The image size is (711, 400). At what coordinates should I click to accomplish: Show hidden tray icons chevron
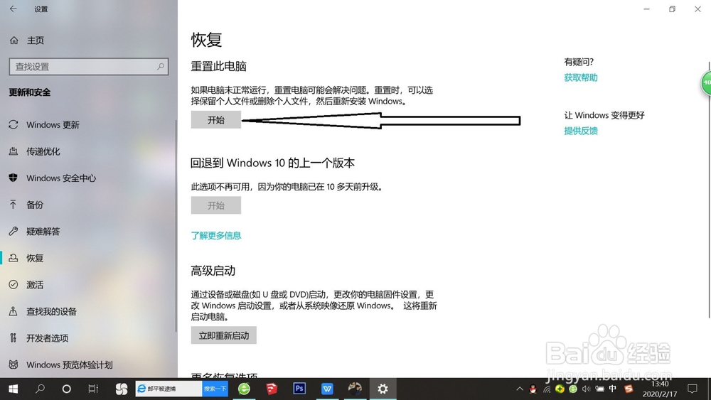520,389
